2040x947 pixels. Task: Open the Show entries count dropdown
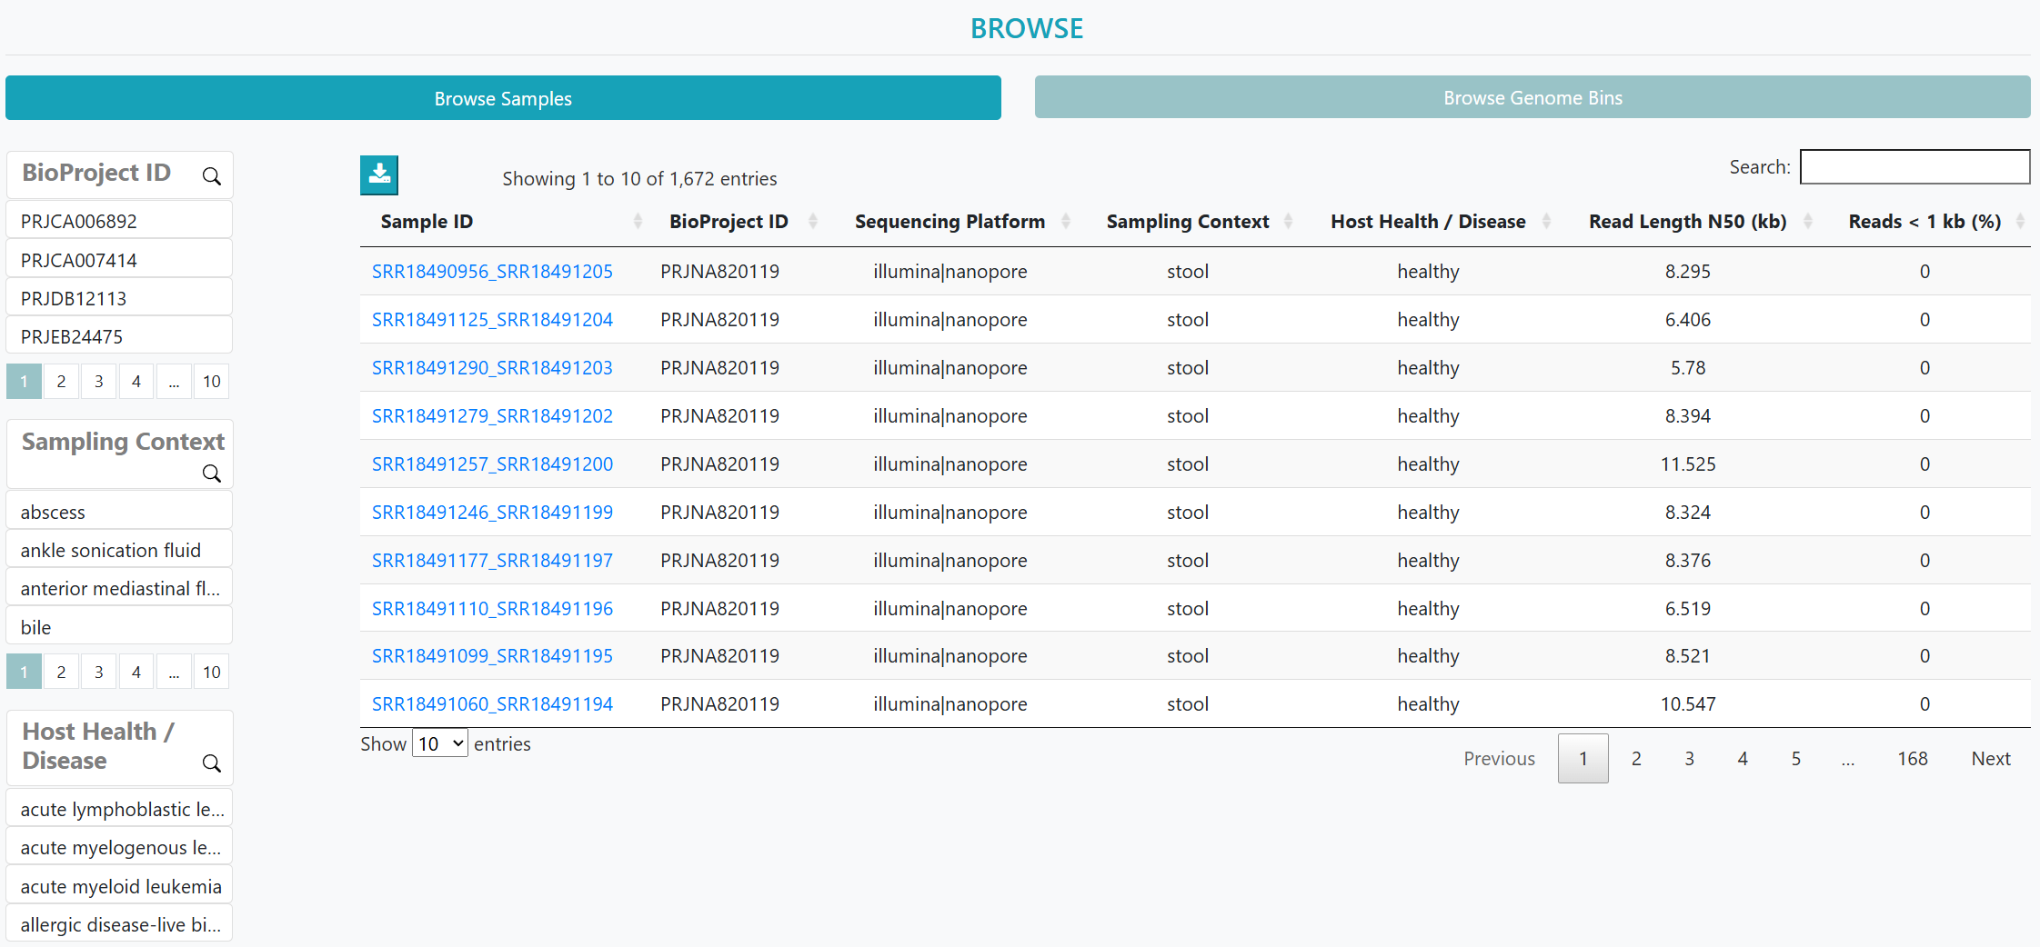(x=440, y=743)
